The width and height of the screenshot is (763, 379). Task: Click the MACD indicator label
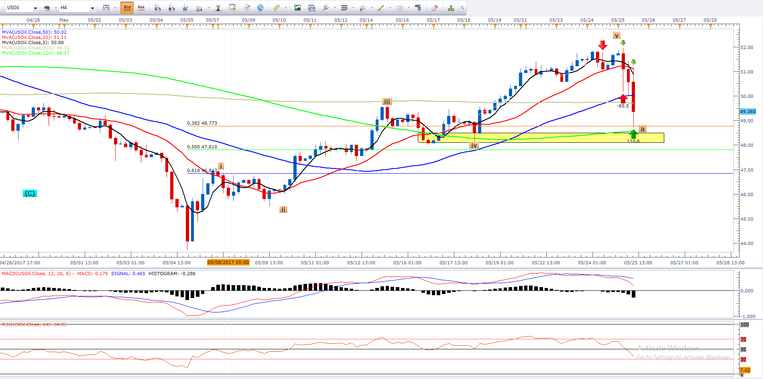36,274
